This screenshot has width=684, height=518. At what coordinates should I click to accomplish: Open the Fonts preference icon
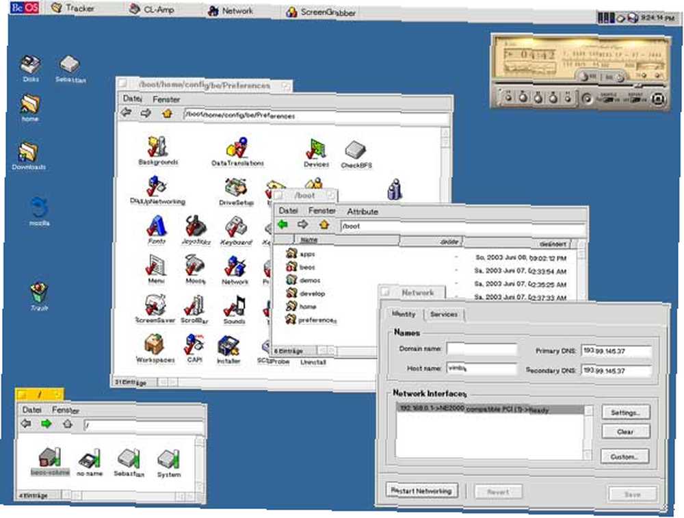coord(157,229)
